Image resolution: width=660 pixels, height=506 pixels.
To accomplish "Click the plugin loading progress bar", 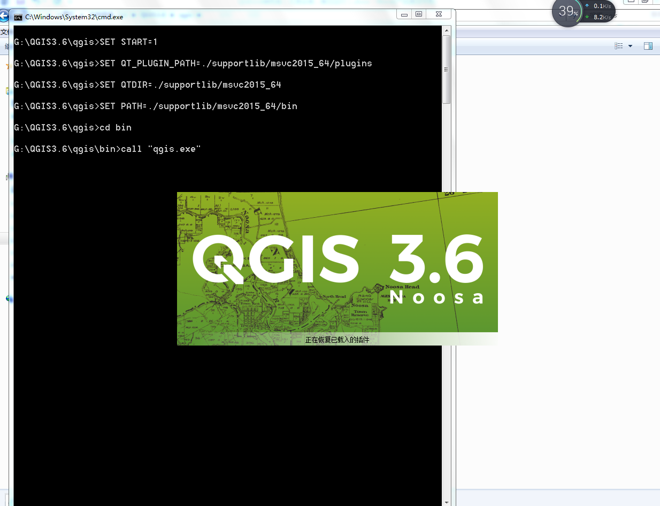I will (x=337, y=340).
